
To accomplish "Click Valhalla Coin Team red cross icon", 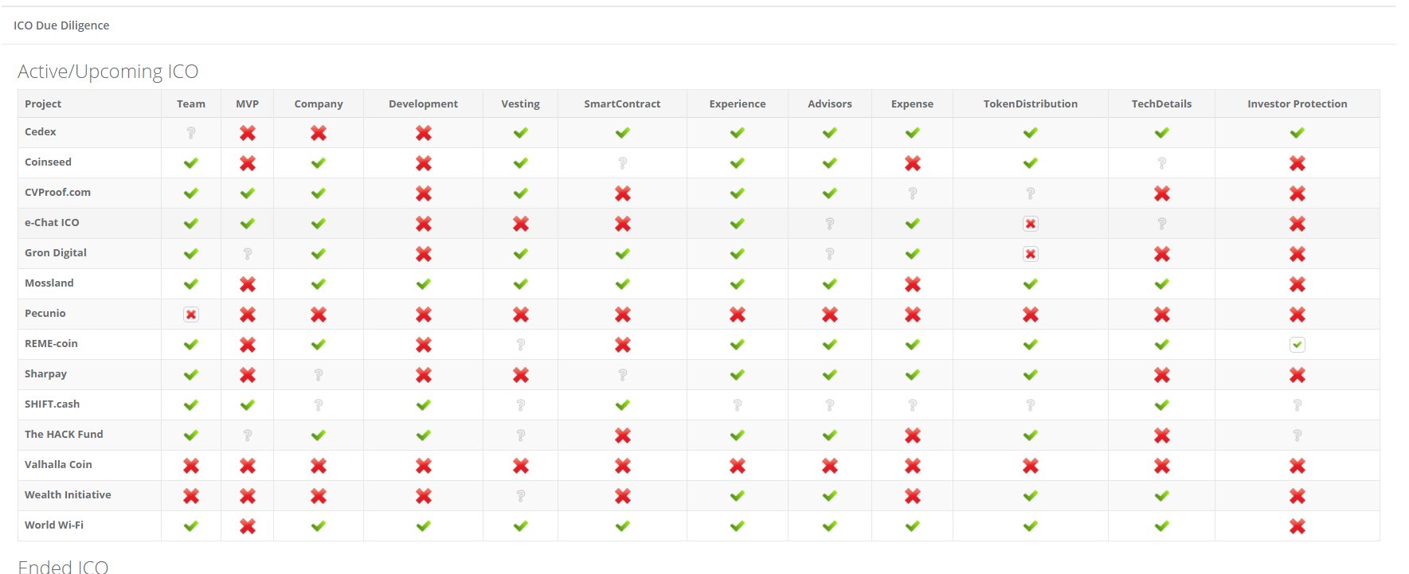I will [191, 466].
